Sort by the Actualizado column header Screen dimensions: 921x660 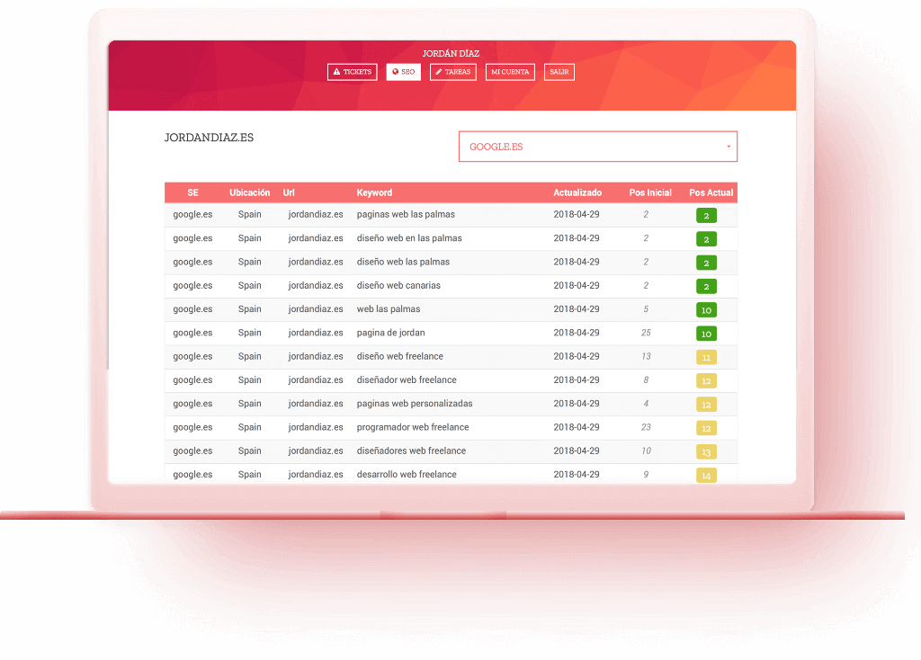[x=577, y=192]
